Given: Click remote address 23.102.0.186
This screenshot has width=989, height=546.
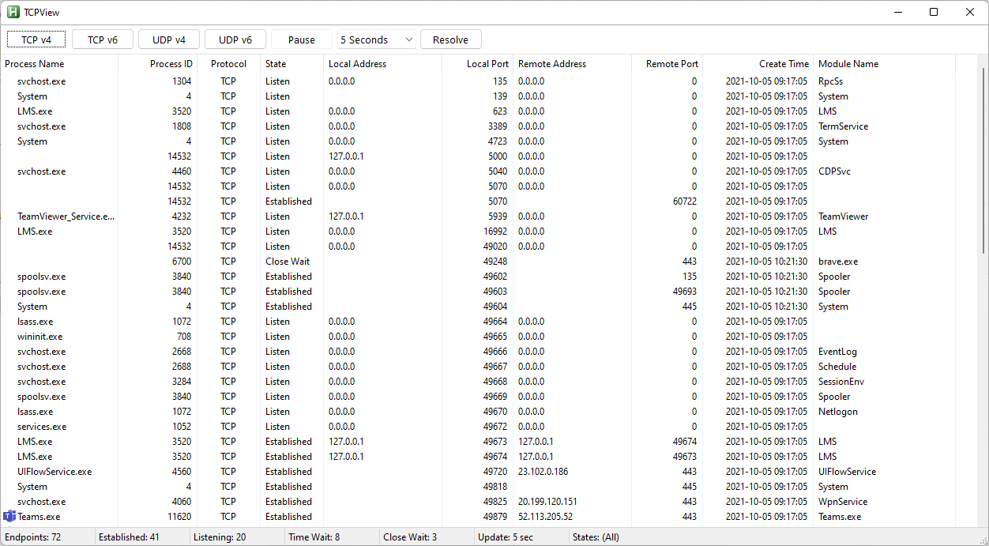Looking at the screenshot, I should [543, 472].
